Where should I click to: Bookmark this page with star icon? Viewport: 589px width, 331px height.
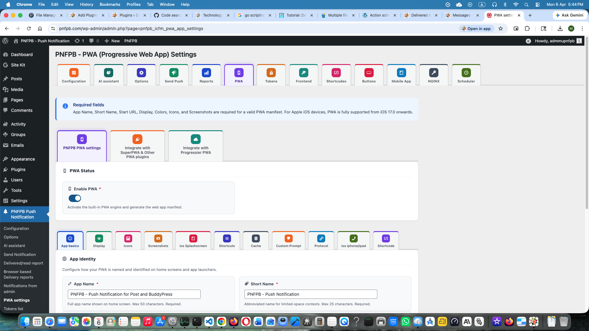pos(501,29)
